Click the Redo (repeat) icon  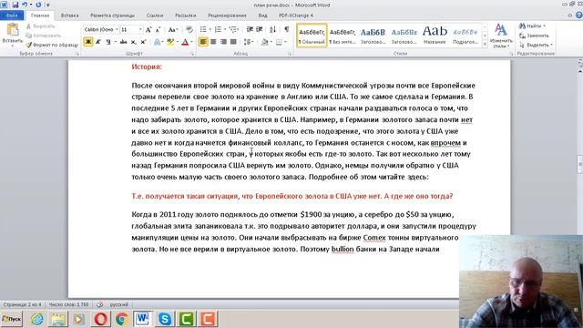tap(38, 5)
